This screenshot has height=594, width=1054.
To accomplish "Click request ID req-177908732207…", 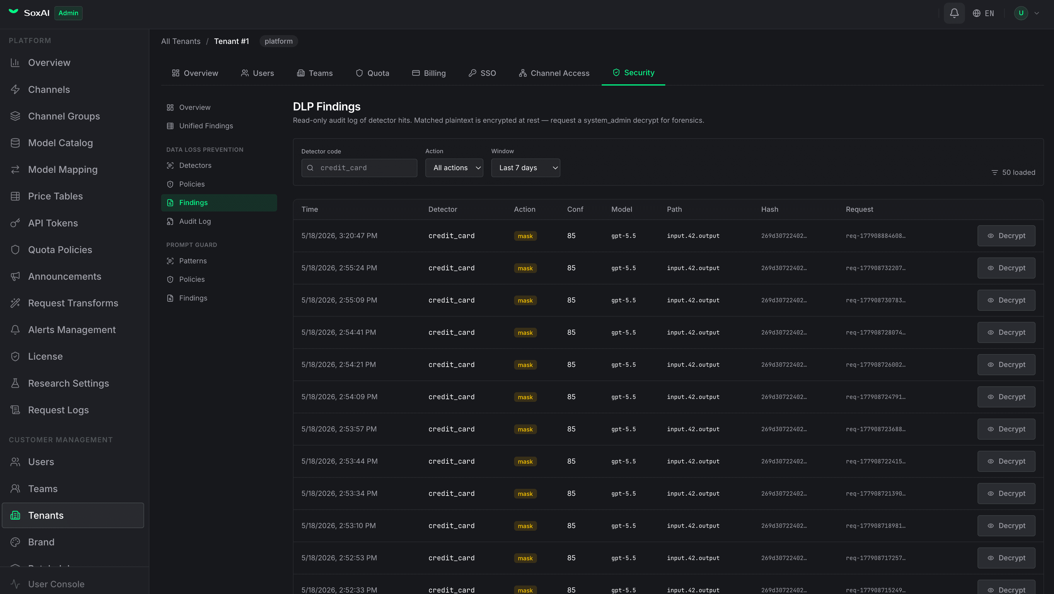I will (876, 268).
